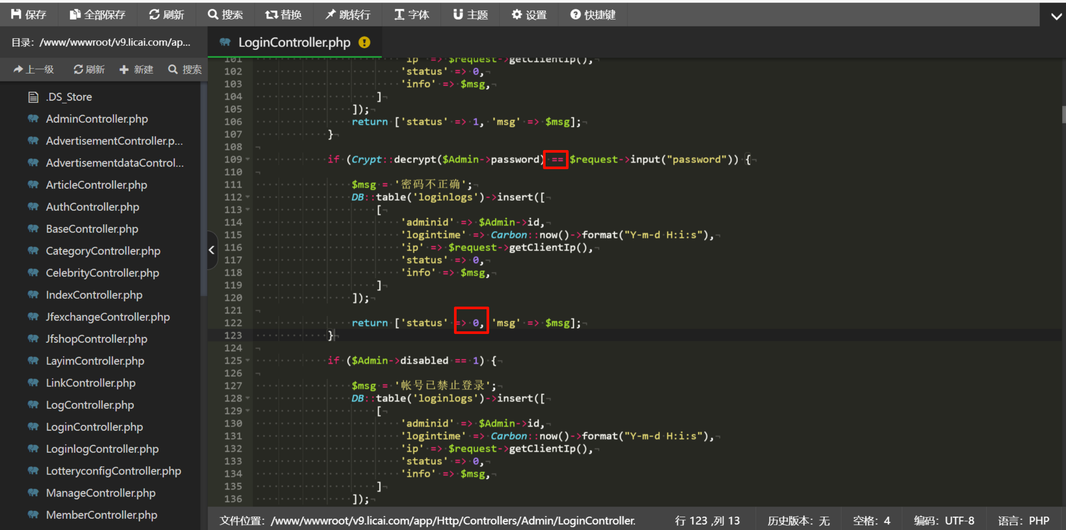Fold the code block at line 129

click(248, 411)
